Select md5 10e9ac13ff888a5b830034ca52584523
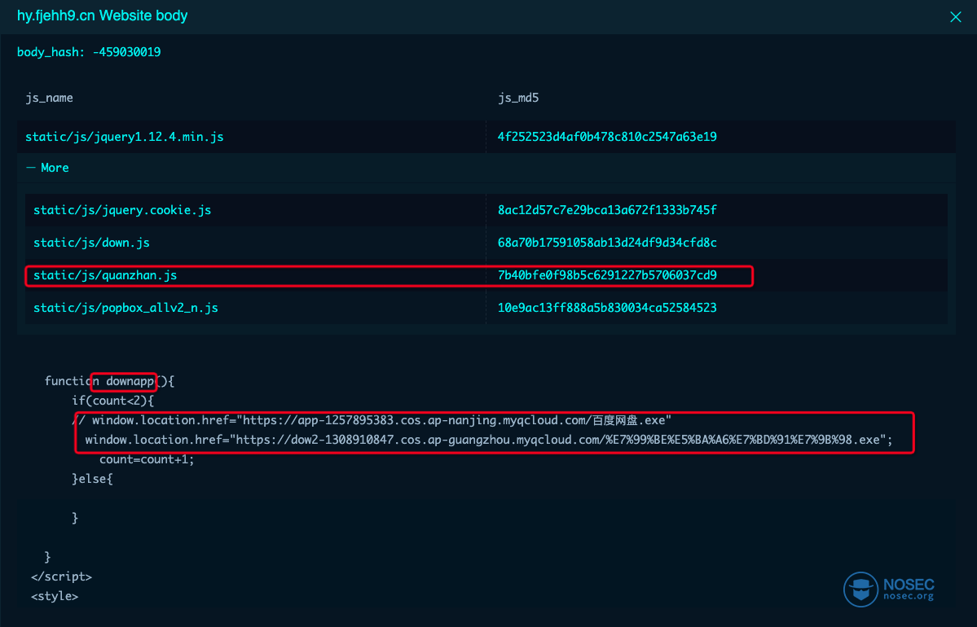The width and height of the screenshot is (977, 627). (607, 308)
